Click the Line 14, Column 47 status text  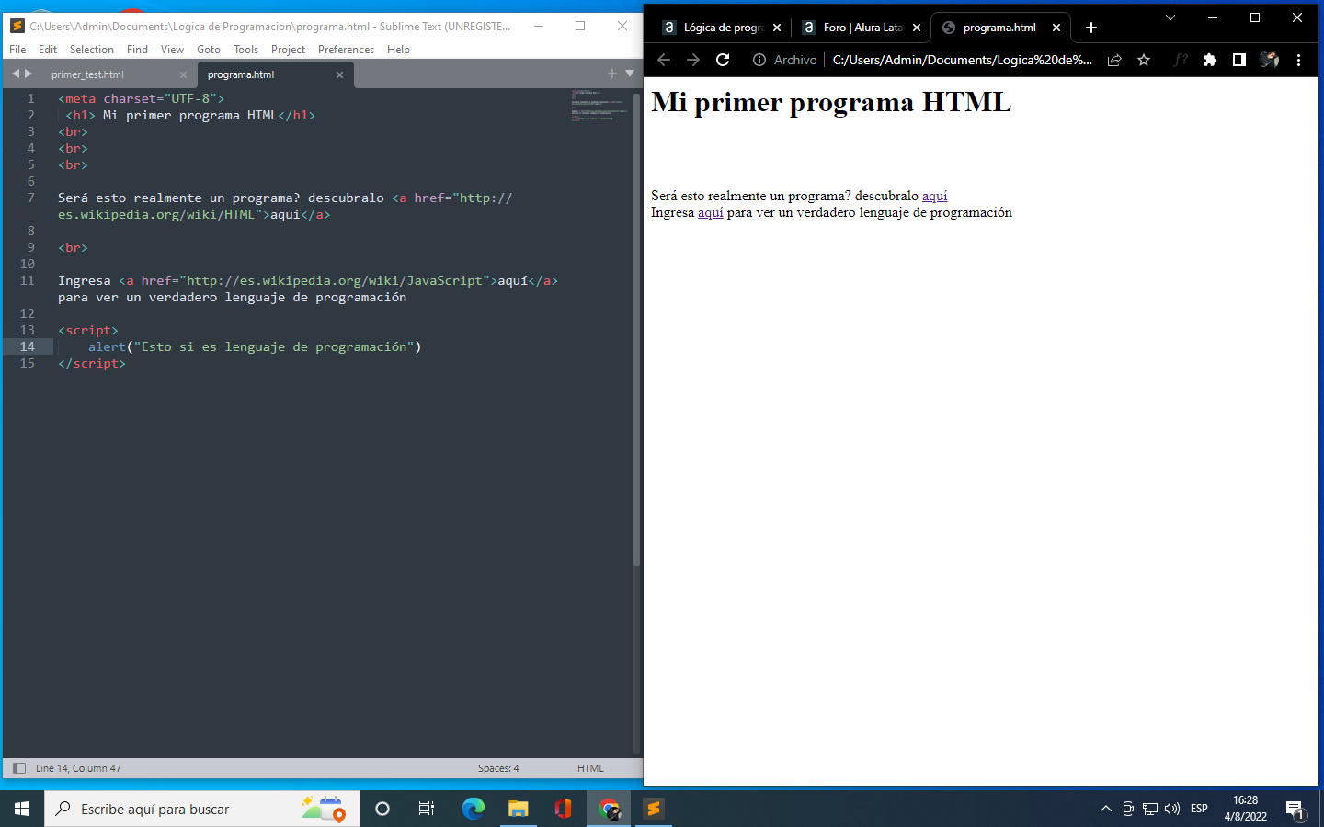[x=78, y=768]
